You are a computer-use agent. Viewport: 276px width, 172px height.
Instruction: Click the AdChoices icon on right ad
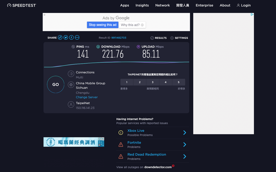click(252, 15)
